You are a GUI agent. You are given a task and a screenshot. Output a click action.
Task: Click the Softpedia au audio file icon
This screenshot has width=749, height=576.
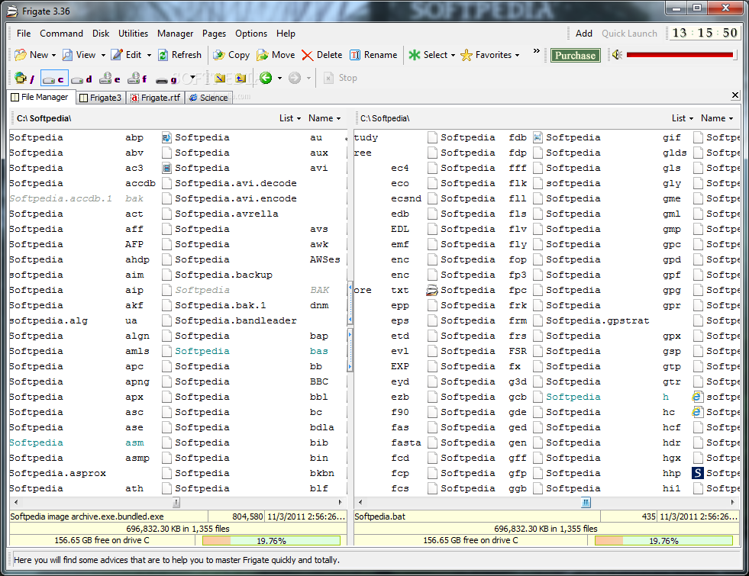pos(166,137)
